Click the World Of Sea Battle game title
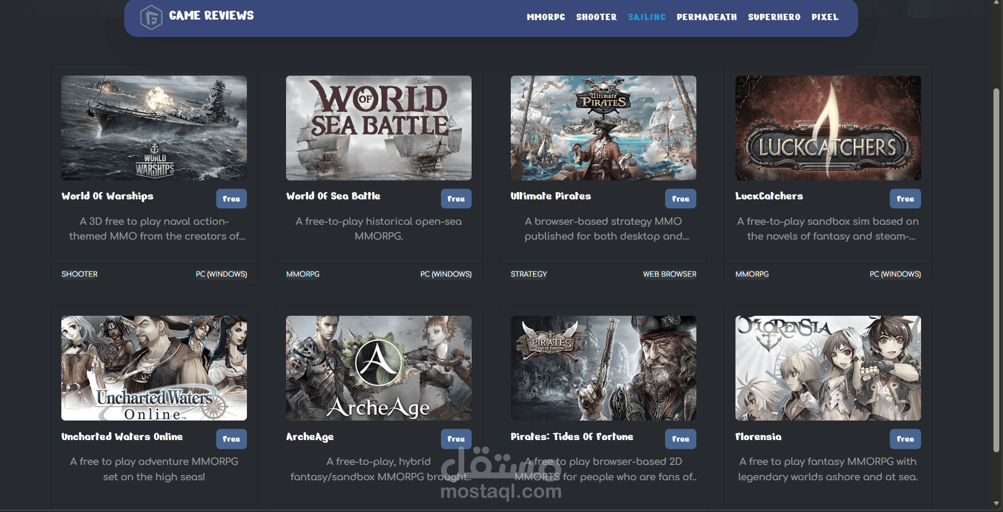Image resolution: width=1003 pixels, height=512 pixels. [x=333, y=196]
